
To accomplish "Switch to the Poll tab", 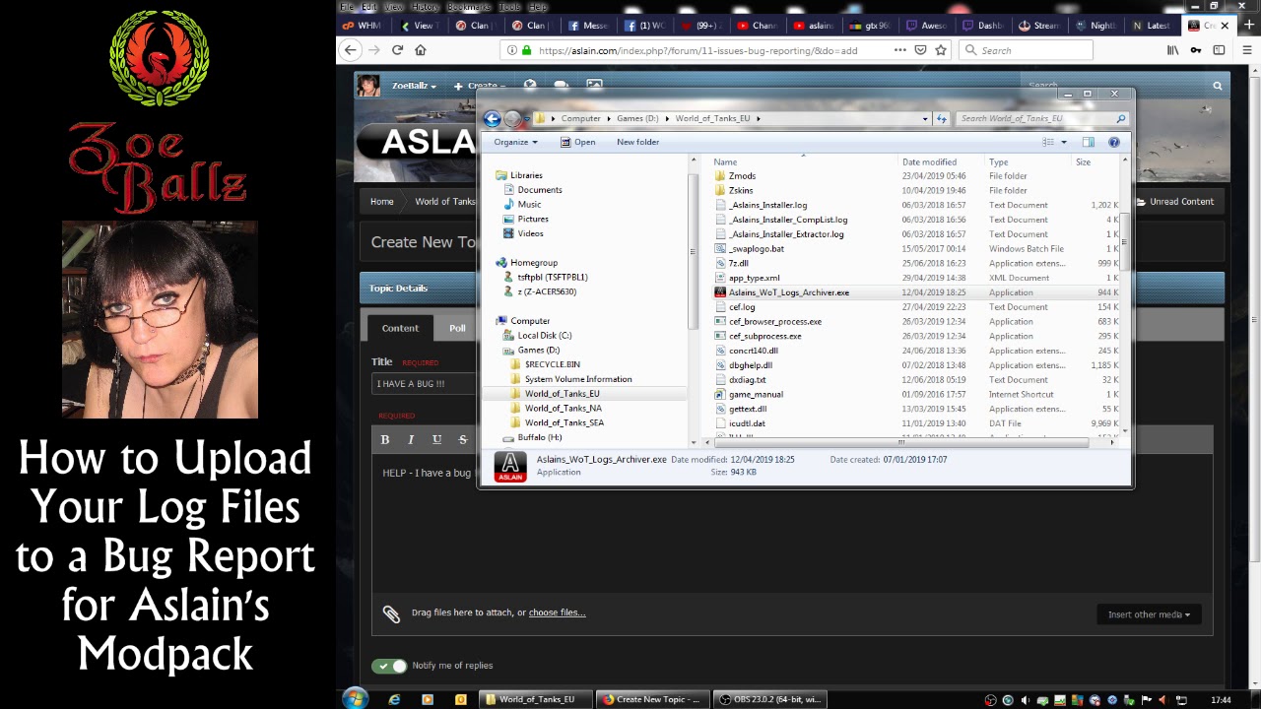I will (457, 328).
